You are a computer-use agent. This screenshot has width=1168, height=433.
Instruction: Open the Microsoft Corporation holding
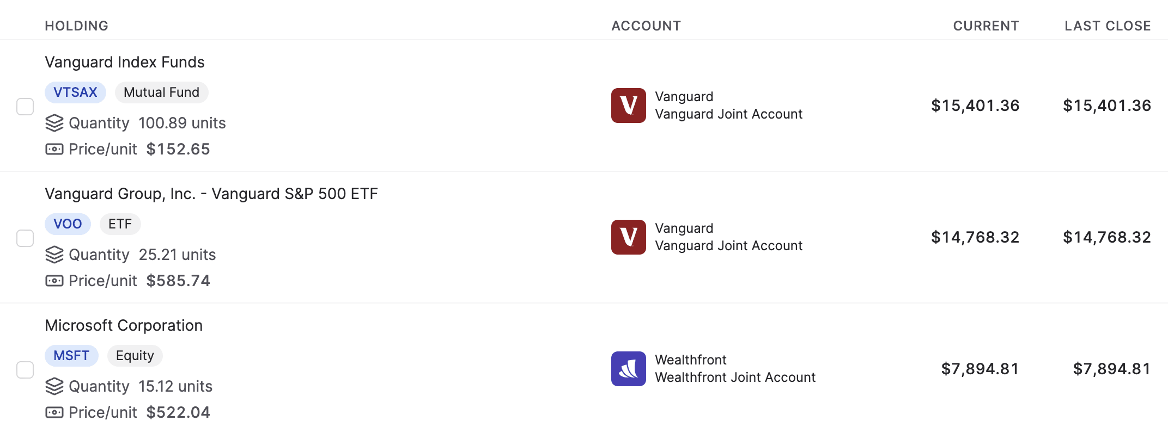(124, 325)
